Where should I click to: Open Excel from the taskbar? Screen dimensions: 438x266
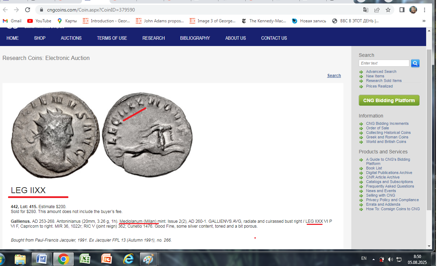click(x=85, y=259)
